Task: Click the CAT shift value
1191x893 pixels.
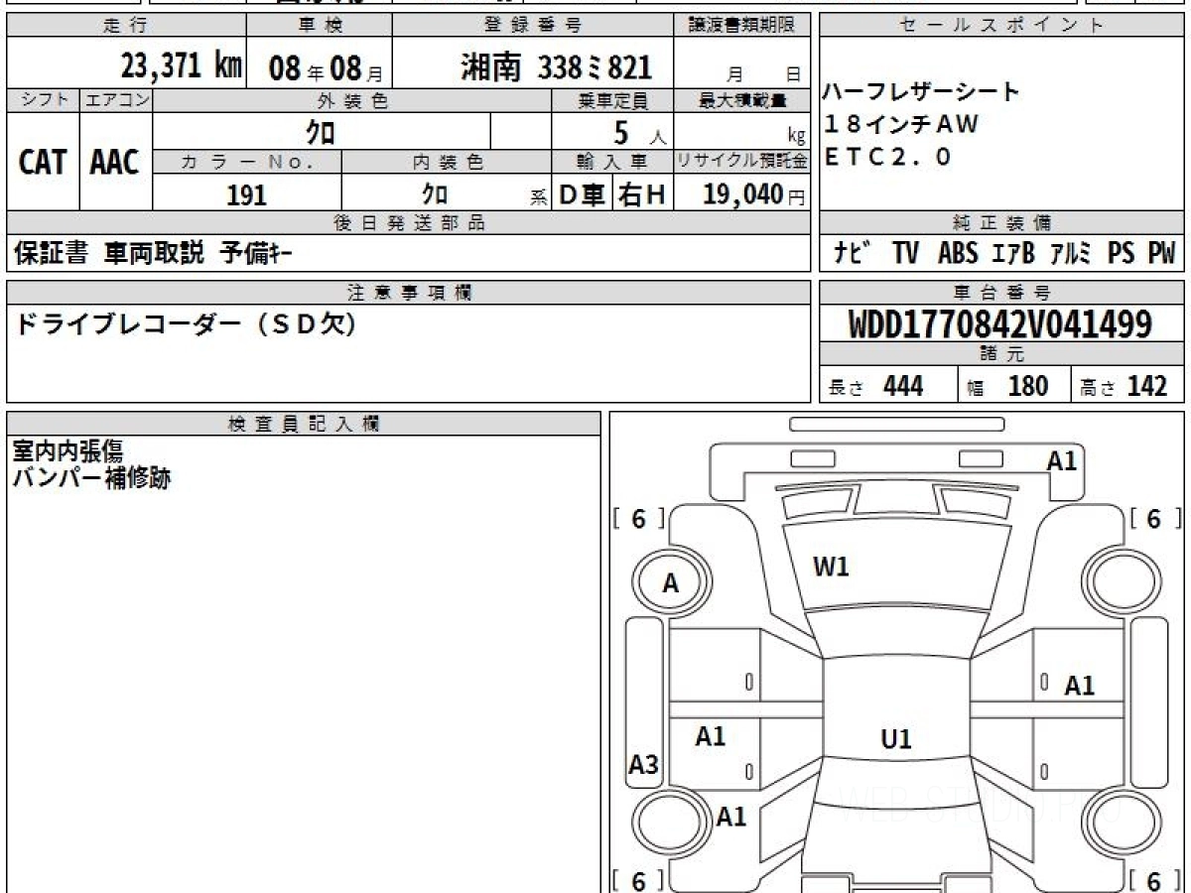Action: [43, 163]
